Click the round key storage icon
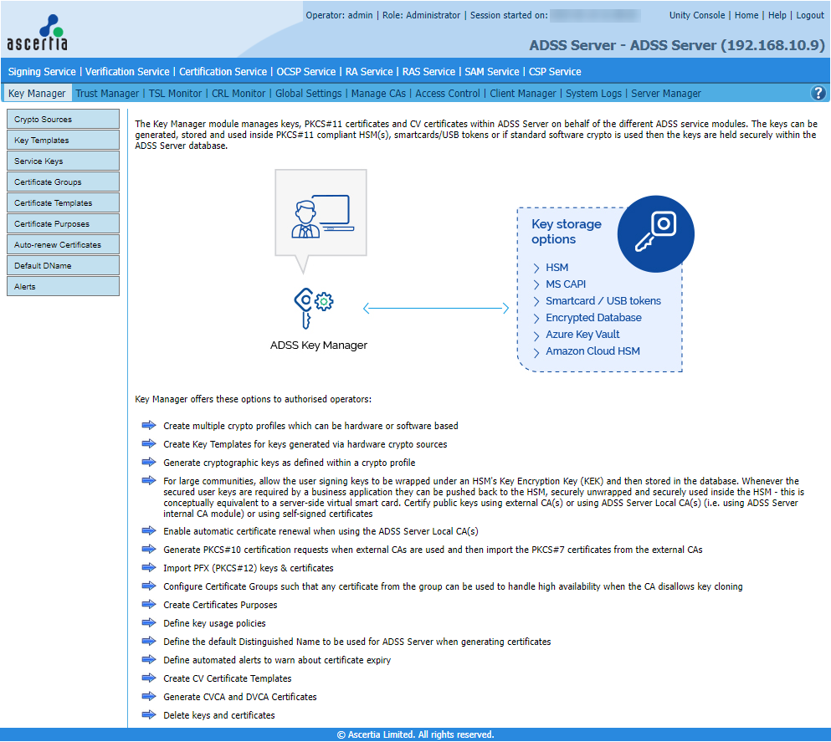Image resolution: width=831 pixels, height=742 pixels. point(655,234)
